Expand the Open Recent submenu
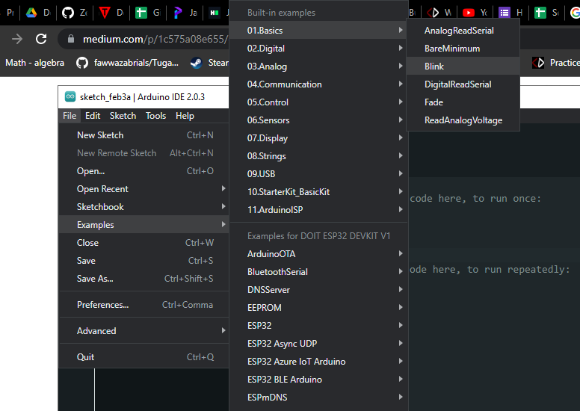 [144, 189]
